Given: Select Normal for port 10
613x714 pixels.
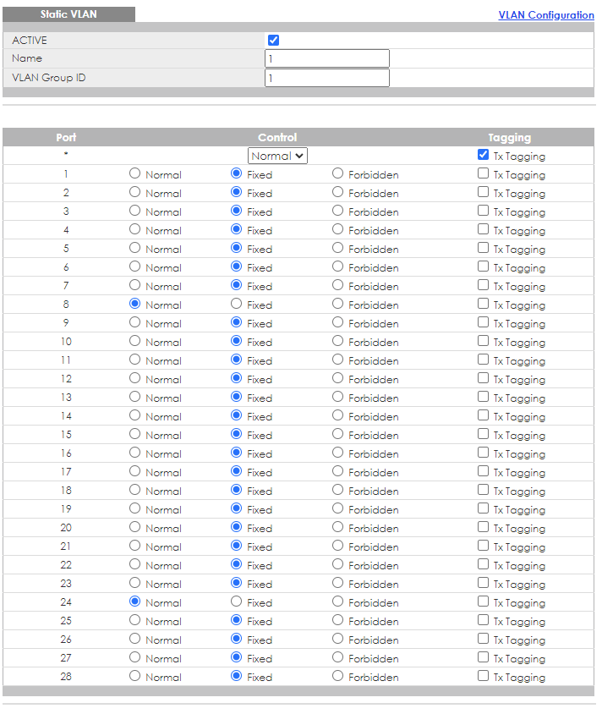Looking at the screenshot, I should pyautogui.click(x=134, y=341).
